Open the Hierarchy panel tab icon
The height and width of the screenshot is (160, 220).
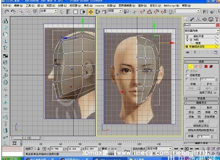pyautogui.click(x=198, y=19)
